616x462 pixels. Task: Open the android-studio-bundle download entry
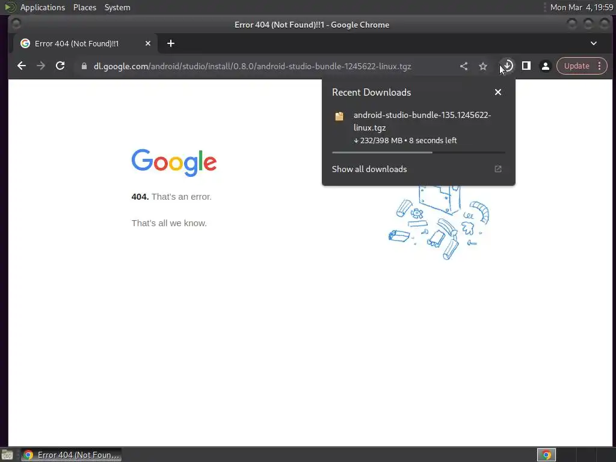(x=419, y=128)
